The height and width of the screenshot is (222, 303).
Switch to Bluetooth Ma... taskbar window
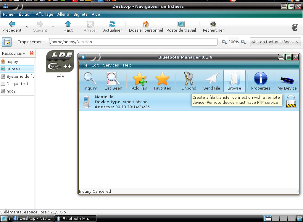pos(75,218)
